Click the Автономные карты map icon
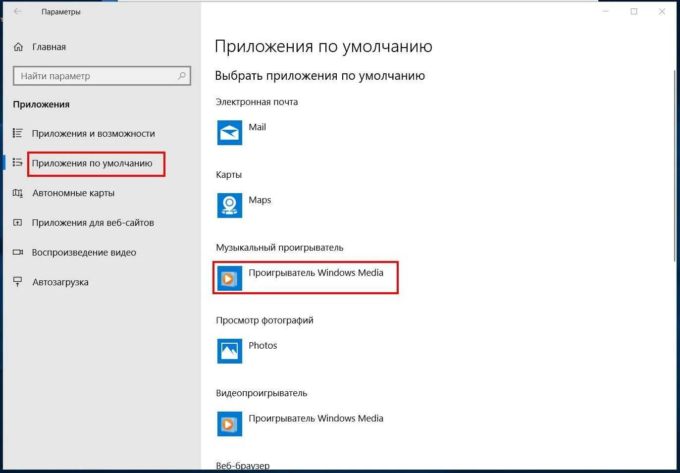Image resolution: width=680 pixels, height=473 pixels. 18,193
